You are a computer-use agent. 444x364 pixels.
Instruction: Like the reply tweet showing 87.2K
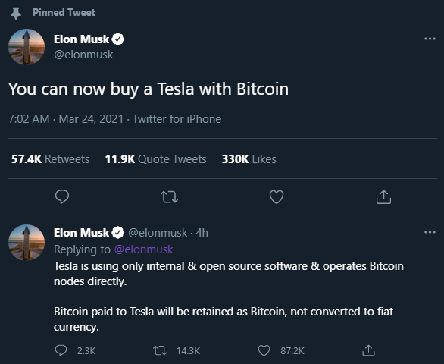point(264,350)
